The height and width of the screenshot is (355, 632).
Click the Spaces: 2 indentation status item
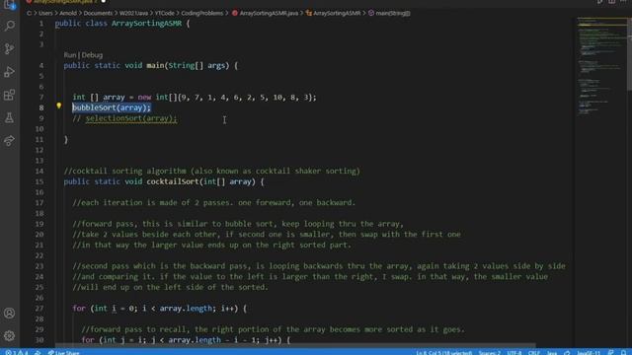tap(490, 353)
